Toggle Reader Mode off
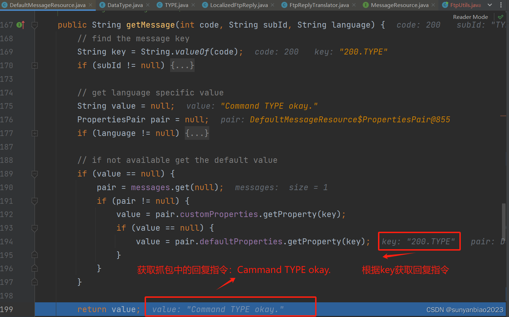 470,16
